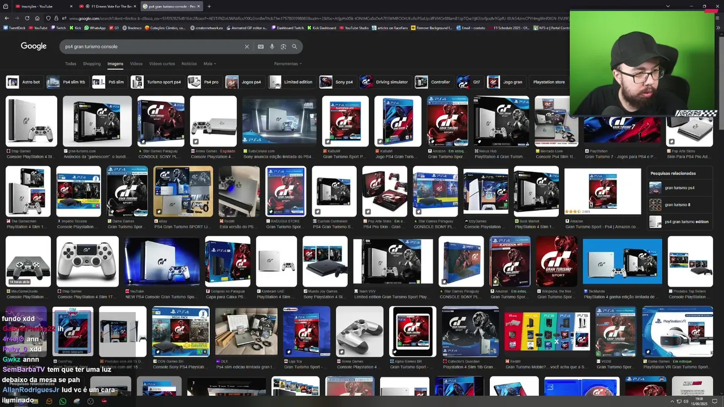Filter by the Limited edition chip
Image resolution: width=724 pixels, height=407 pixels.
(x=291, y=82)
